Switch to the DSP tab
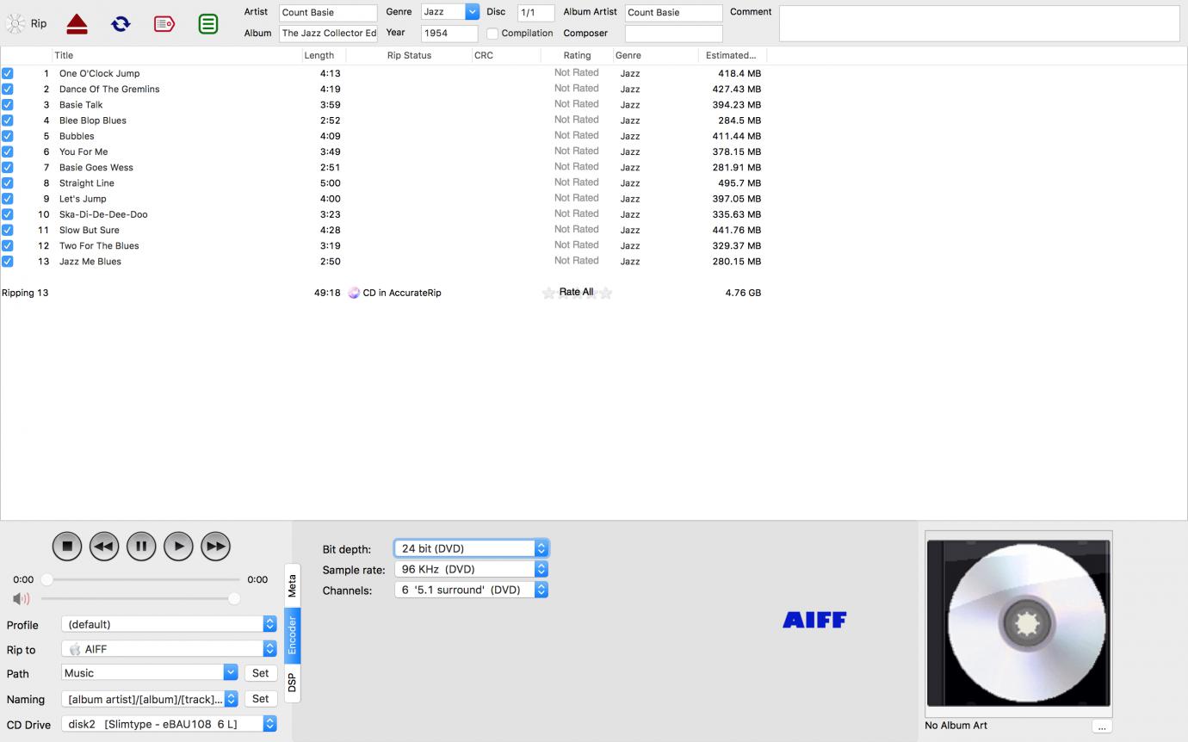The height and width of the screenshot is (742, 1188). 292,683
